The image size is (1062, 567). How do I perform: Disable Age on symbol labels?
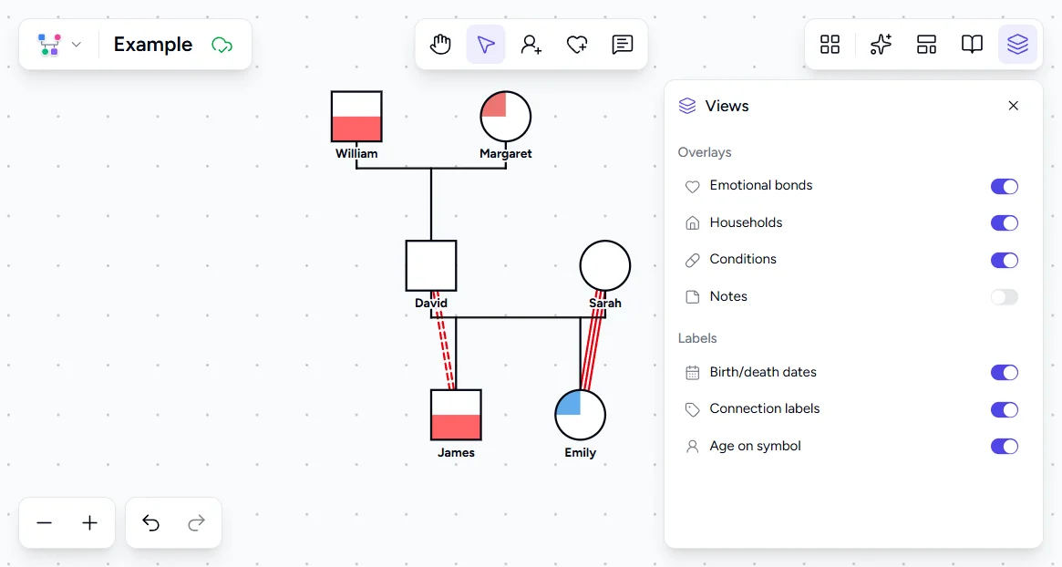(x=1005, y=447)
